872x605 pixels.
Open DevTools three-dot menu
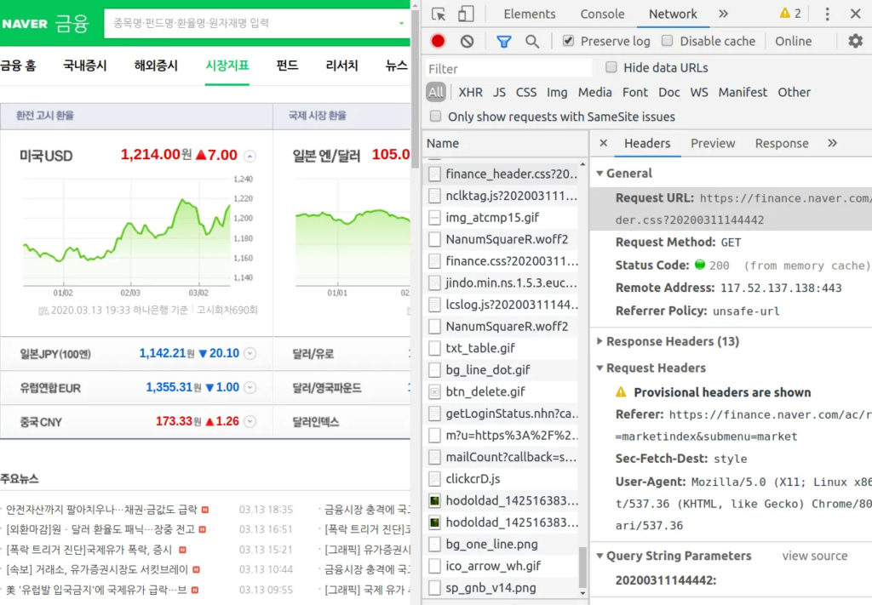pyautogui.click(x=828, y=14)
